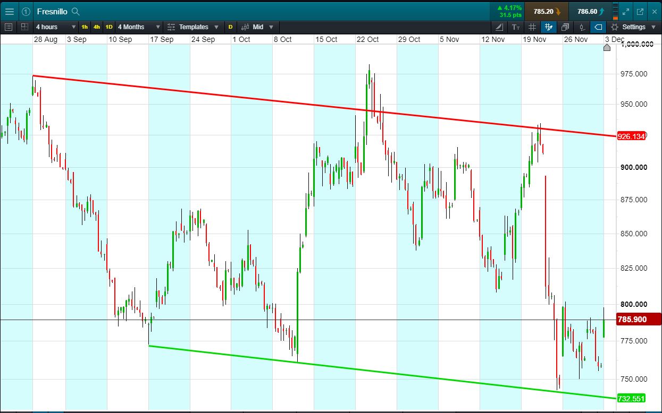
Task: Click the market sentiment bar indicator
Action: click(616, 11)
